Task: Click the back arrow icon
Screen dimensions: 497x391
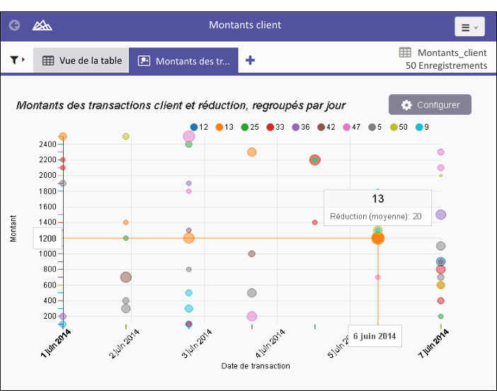Action: (x=15, y=25)
